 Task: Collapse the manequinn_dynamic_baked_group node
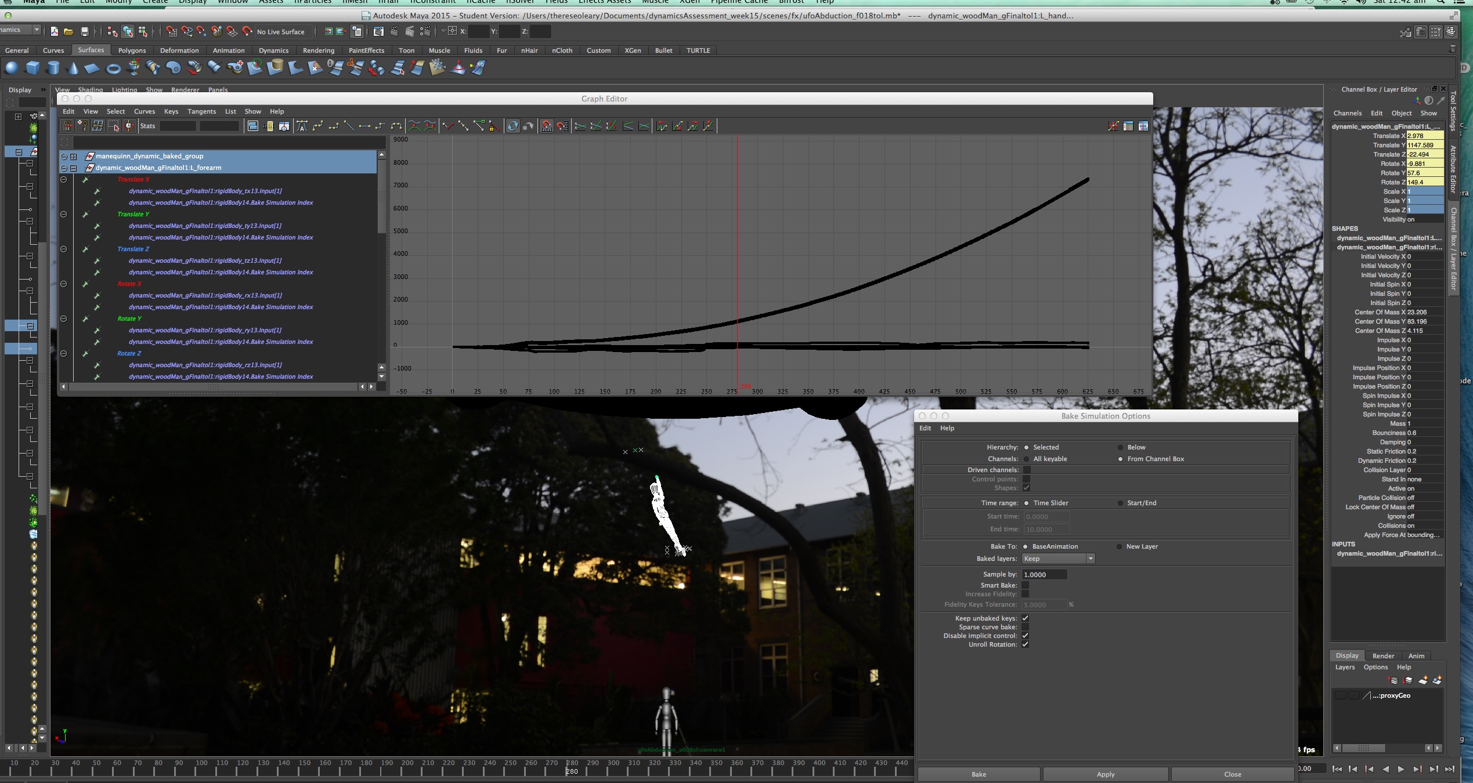[64, 157]
